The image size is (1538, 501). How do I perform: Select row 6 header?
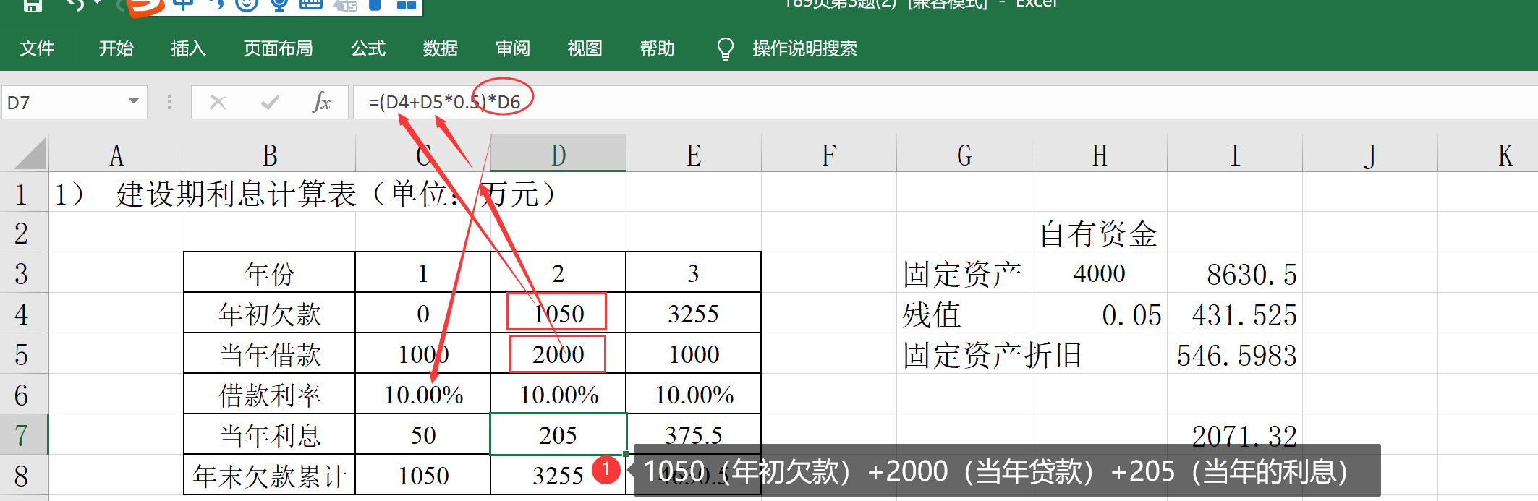tap(23, 394)
